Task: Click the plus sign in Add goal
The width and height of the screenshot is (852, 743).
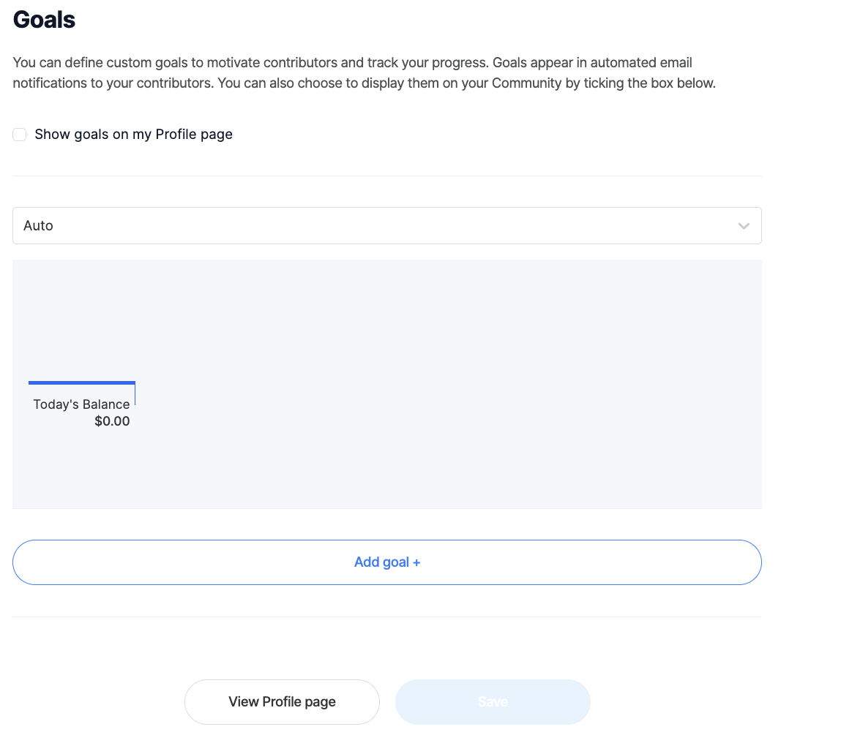Action: click(x=416, y=562)
